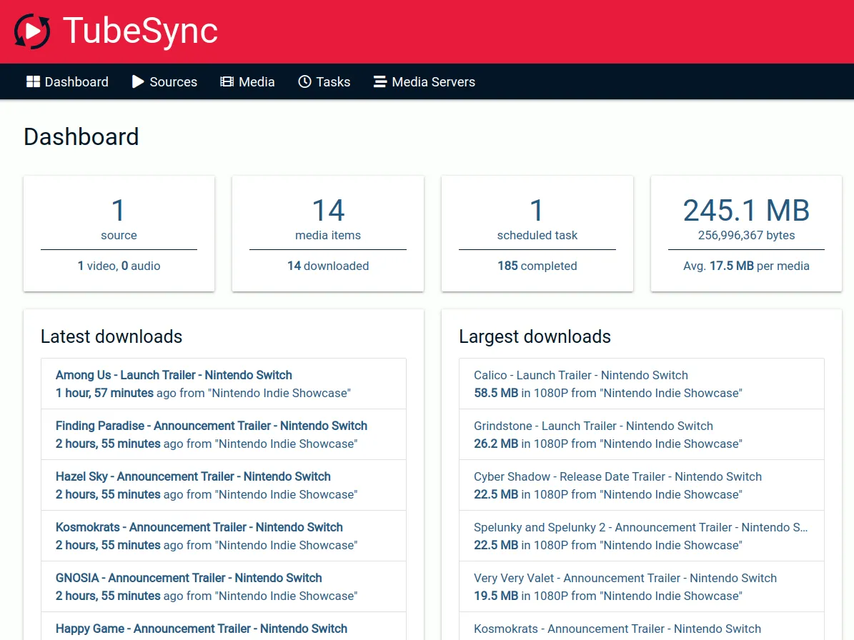This screenshot has width=854, height=640.
Task: Click the Sources play icon
Action: coord(137,81)
